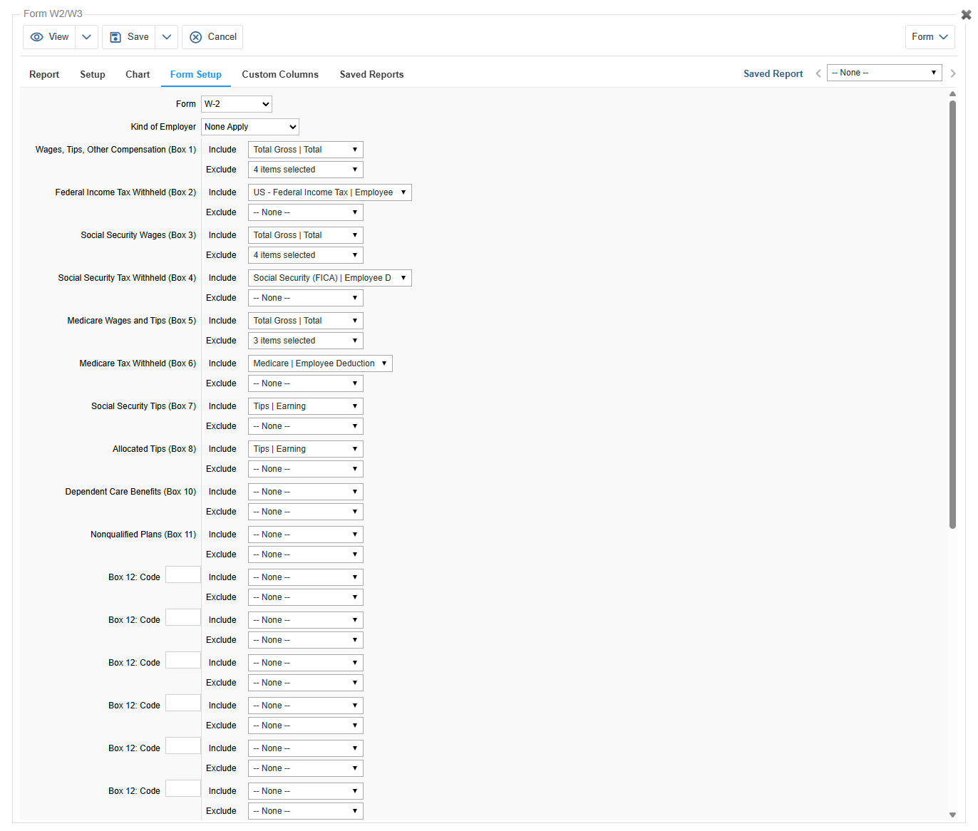The width and height of the screenshot is (978, 831).
Task: Close the Form W2/W3 dialog
Action: (967, 14)
